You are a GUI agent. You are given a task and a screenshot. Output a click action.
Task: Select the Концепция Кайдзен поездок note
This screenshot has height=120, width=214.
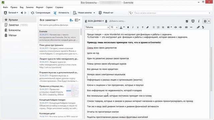click(59, 104)
